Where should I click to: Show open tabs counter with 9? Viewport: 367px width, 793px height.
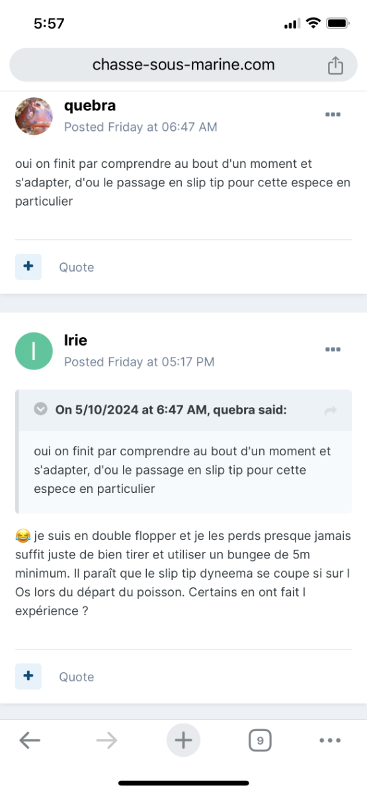tap(260, 741)
